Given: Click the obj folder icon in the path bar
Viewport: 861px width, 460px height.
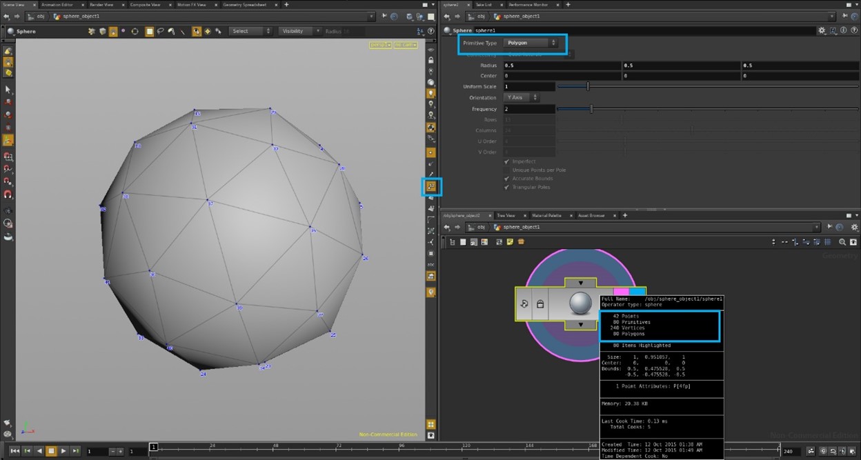Looking at the screenshot, I should pos(471,226).
